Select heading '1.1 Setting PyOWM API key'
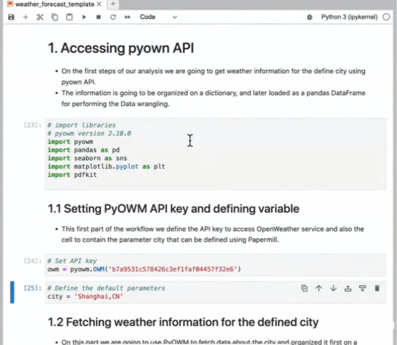This screenshot has height=345, width=397. 174,209
